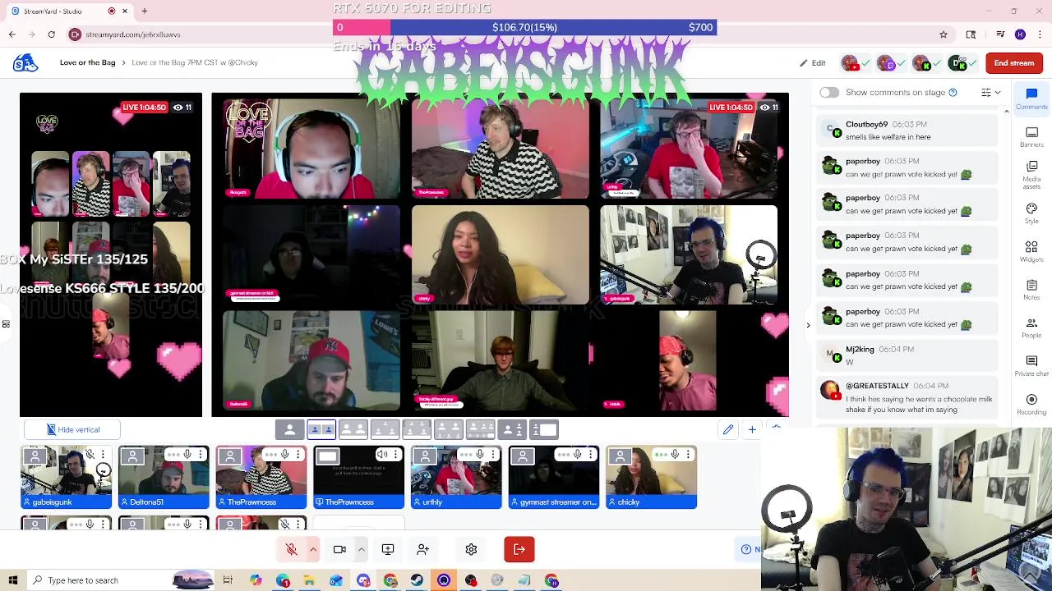
Task: Open File Explorer from the taskbar
Action: (x=309, y=580)
